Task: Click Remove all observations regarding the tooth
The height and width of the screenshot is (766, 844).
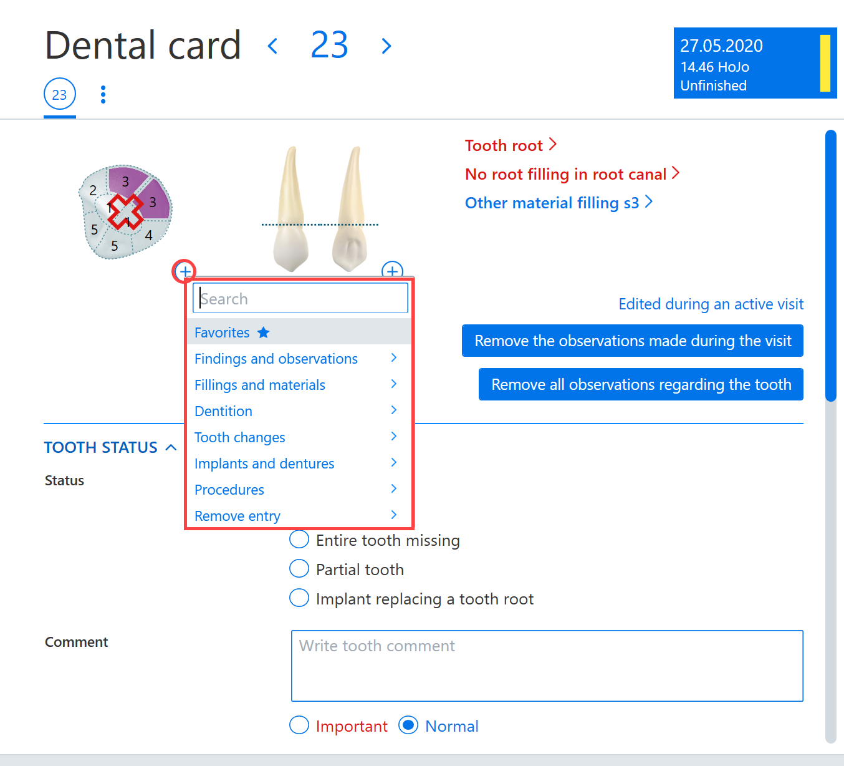Action: point(641,384)
